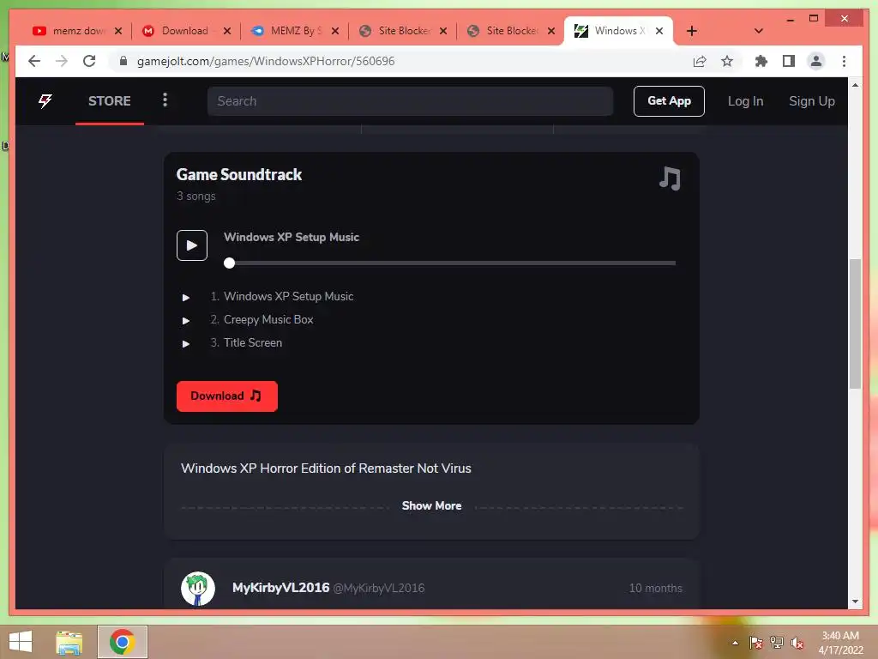Open the Chrome profile avatar
878x659 pixels.
tap(816, 61)
